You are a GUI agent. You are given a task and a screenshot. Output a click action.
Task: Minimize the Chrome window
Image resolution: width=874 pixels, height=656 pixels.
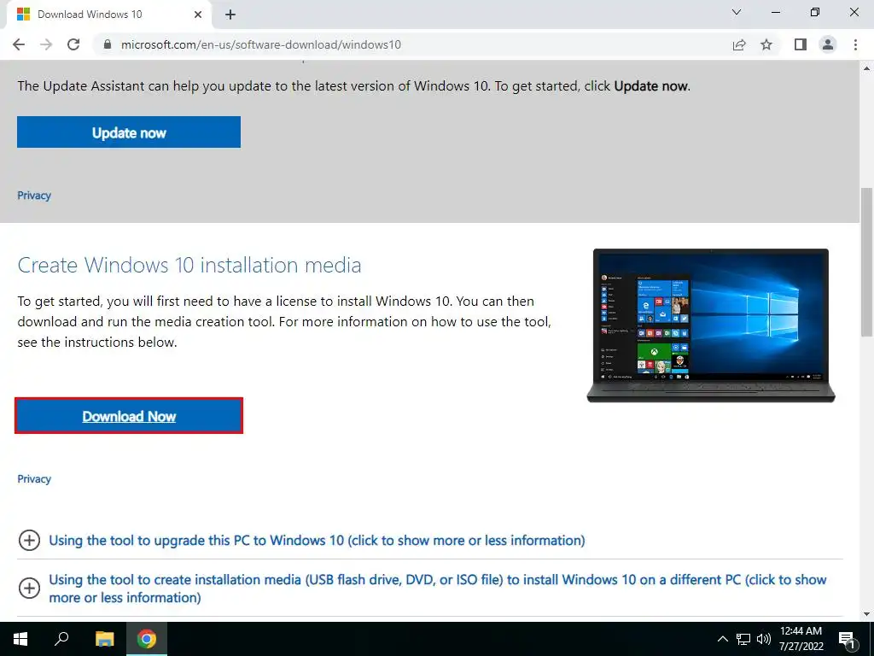tap(776, 12)
